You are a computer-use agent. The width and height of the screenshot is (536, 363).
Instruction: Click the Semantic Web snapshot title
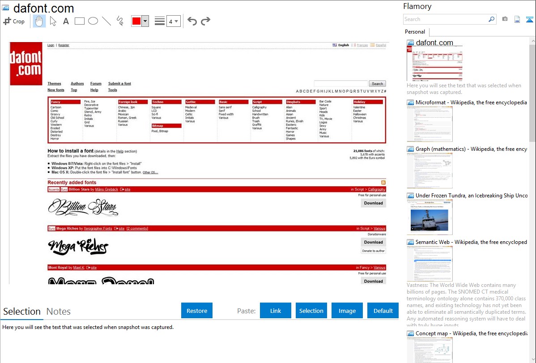click(x=471, y=242)
